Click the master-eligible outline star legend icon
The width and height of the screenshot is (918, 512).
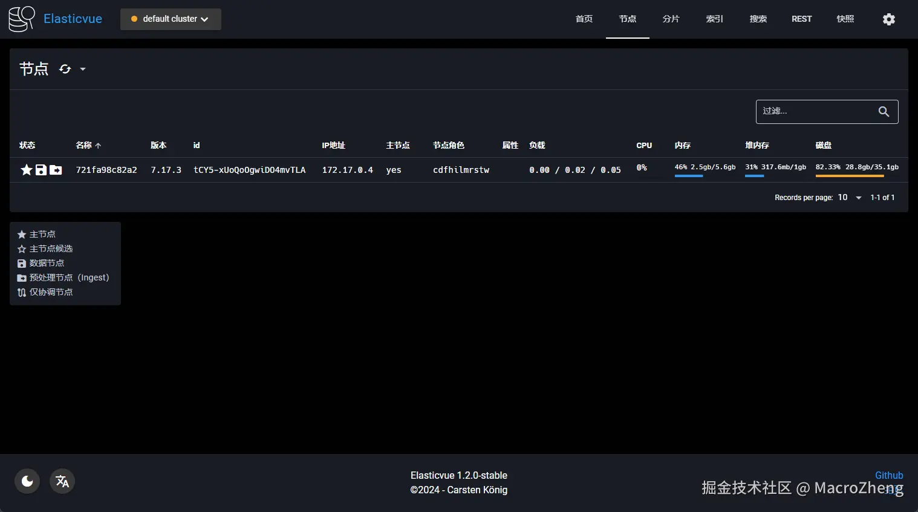coord(22,249)
